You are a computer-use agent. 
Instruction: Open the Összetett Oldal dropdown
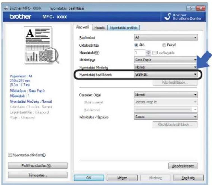(166, 95)
